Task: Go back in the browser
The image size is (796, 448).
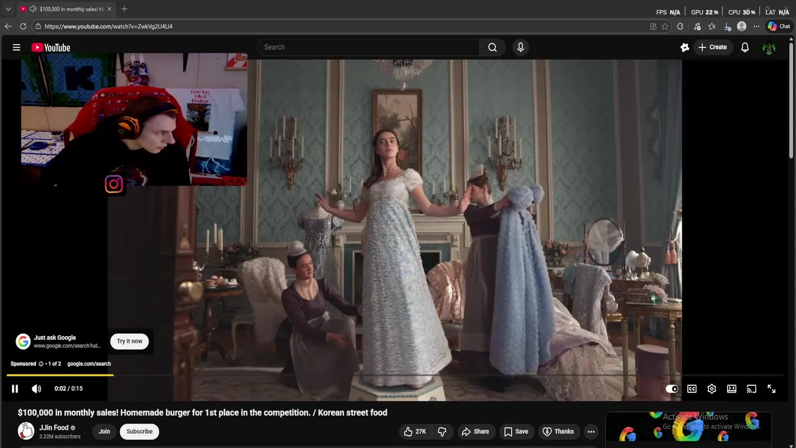Action: [x=8, y=26]
